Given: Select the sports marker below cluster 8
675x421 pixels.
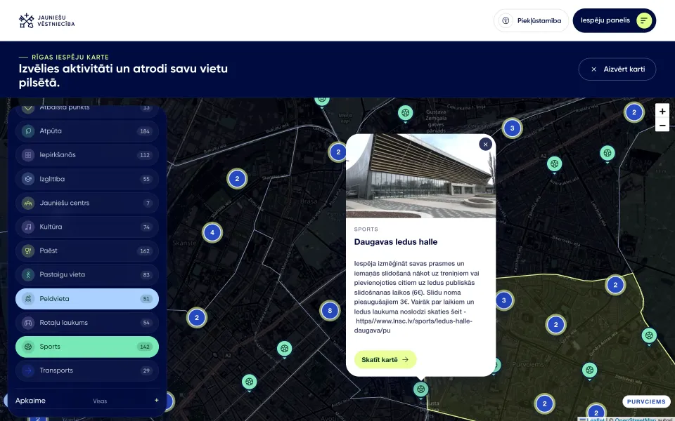Looking at the screenshot, I should click(284, 349).
